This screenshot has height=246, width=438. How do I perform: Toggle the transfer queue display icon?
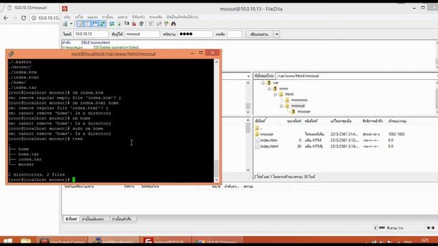point(103,24)
